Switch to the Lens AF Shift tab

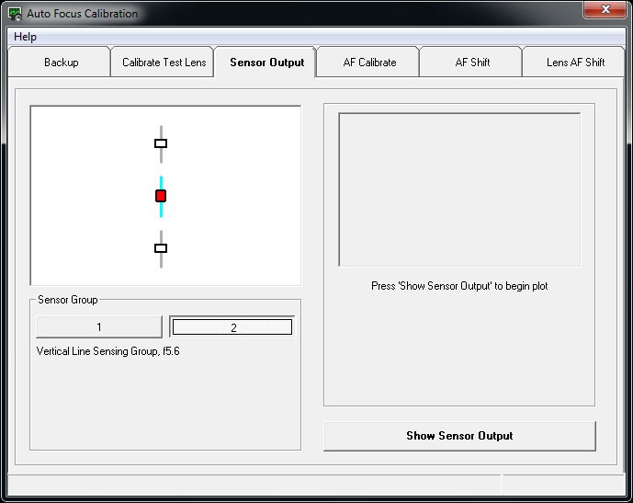573,62
